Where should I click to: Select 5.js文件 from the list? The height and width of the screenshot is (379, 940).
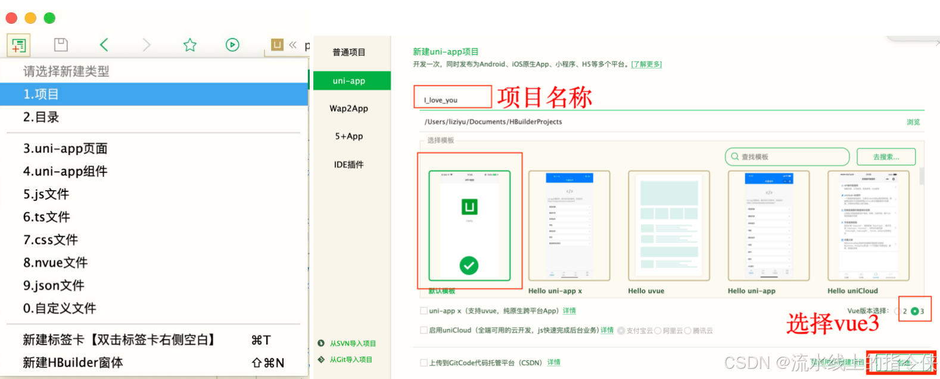154,194
